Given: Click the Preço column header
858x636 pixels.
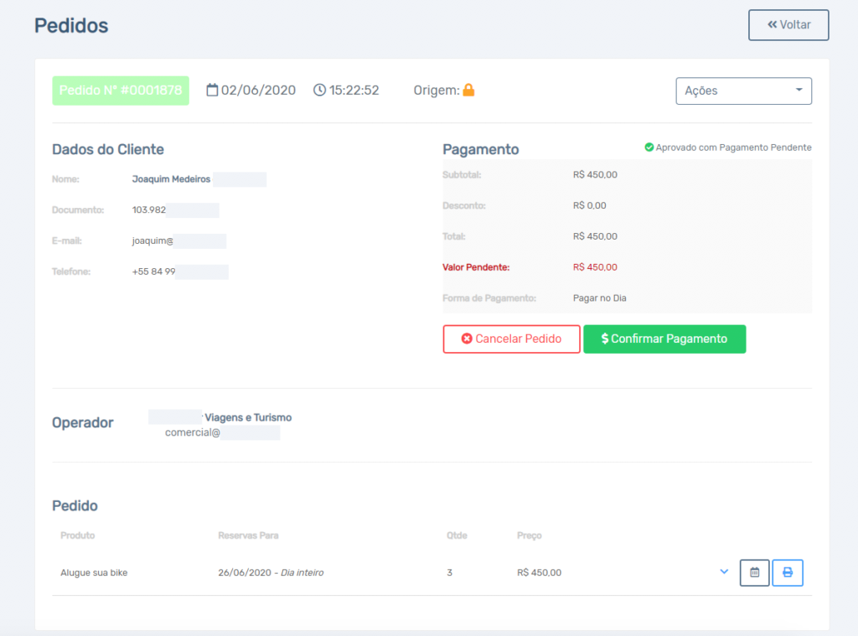Looking at the screenshot, I should (x=530, y=535).
